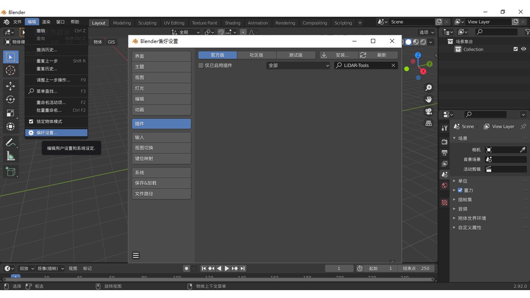The width and height of the screenshot is (530, 298).
Task: Switch to the Sculpting workspace tab
Action: click(147, 23)
